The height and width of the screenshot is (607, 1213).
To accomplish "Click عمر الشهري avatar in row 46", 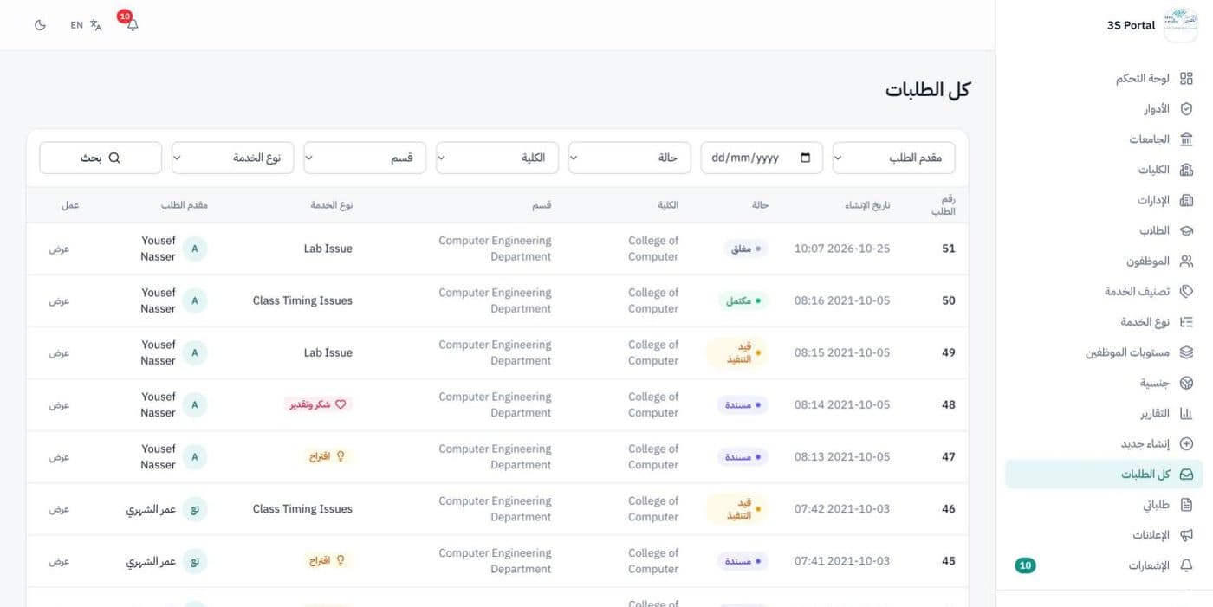I will click(195, 509).
